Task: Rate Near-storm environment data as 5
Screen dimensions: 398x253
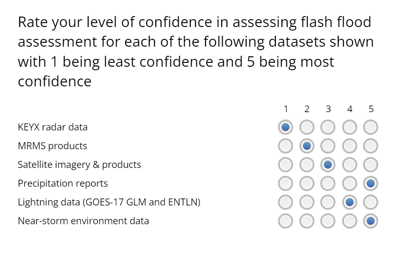Action: [x=371, y=221]
